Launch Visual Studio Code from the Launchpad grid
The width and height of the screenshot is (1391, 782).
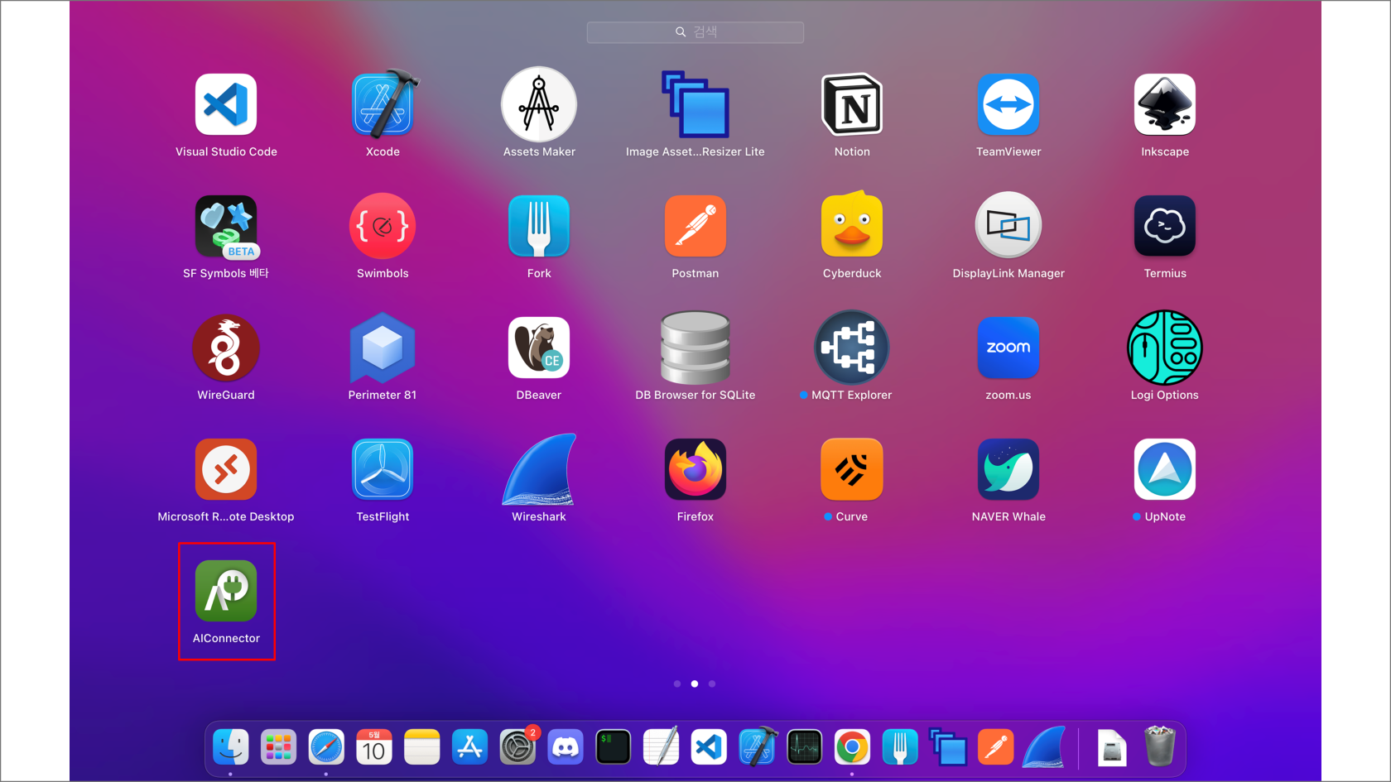click(226, 105)
